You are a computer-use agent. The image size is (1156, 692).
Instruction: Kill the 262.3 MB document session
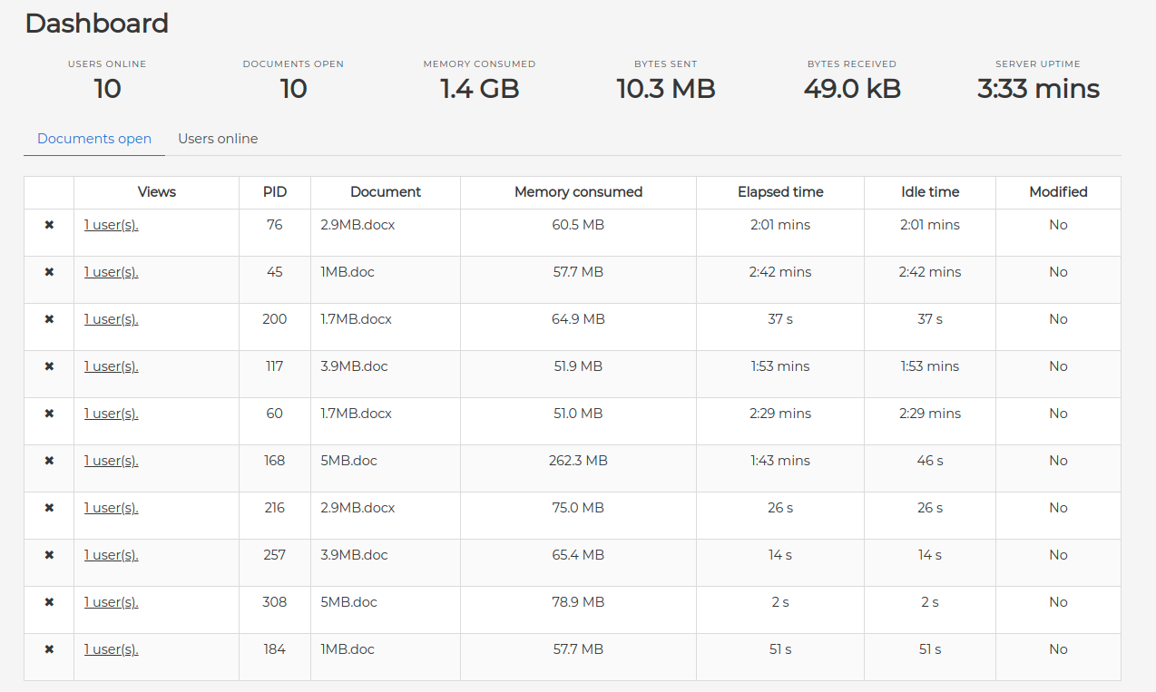[49, 461]
